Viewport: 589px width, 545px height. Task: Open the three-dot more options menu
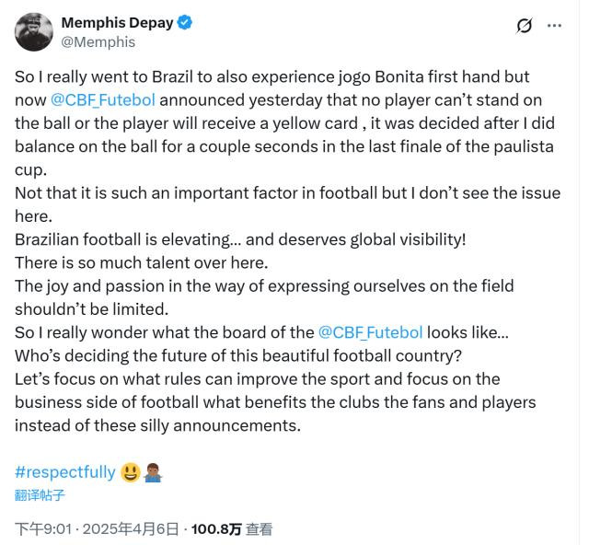[x=554, y=26]
